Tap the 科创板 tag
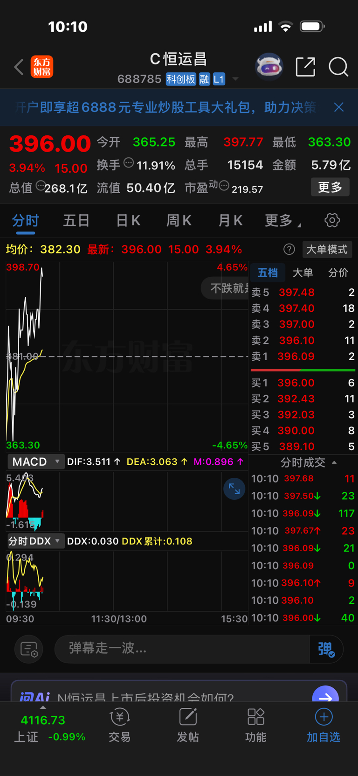 (x=181, y=79)
